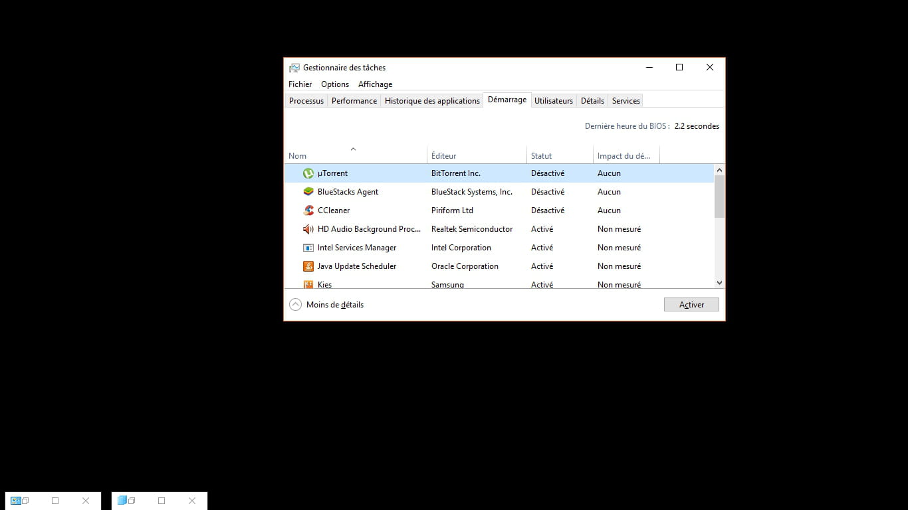Select the Démarrage tab
The image size is (908, 510).
tap(507, 100)
